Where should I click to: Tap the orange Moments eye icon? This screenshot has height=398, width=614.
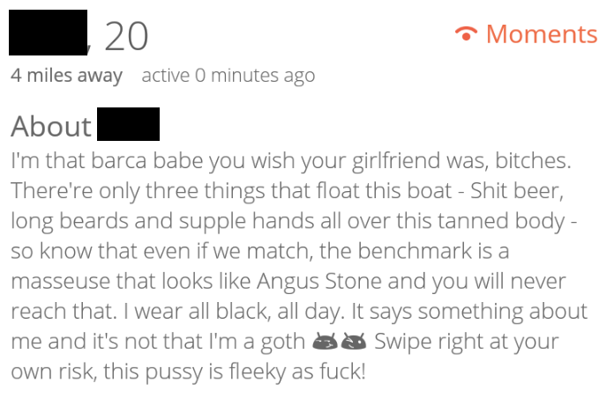tap(466, 33)
